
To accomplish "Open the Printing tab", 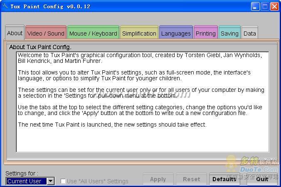I will [206, 32].
